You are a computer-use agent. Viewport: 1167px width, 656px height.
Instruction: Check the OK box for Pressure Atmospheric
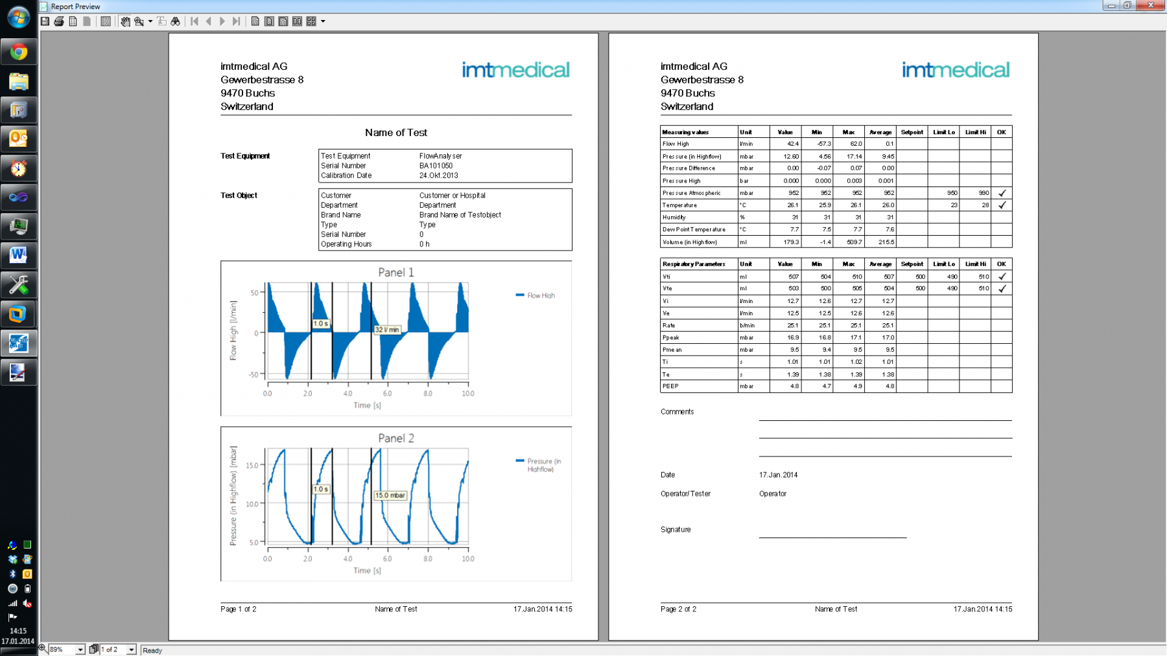tap(1001, 192)
